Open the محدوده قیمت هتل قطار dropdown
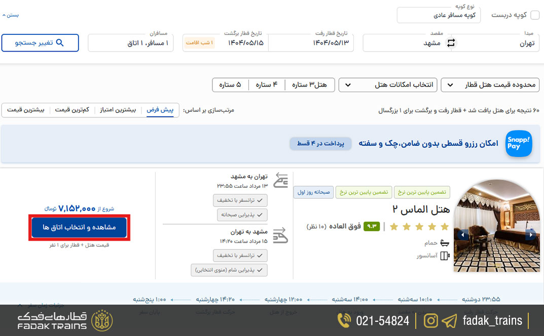The height and width of the screenshot is (336, 544). [x=489, y=85]
